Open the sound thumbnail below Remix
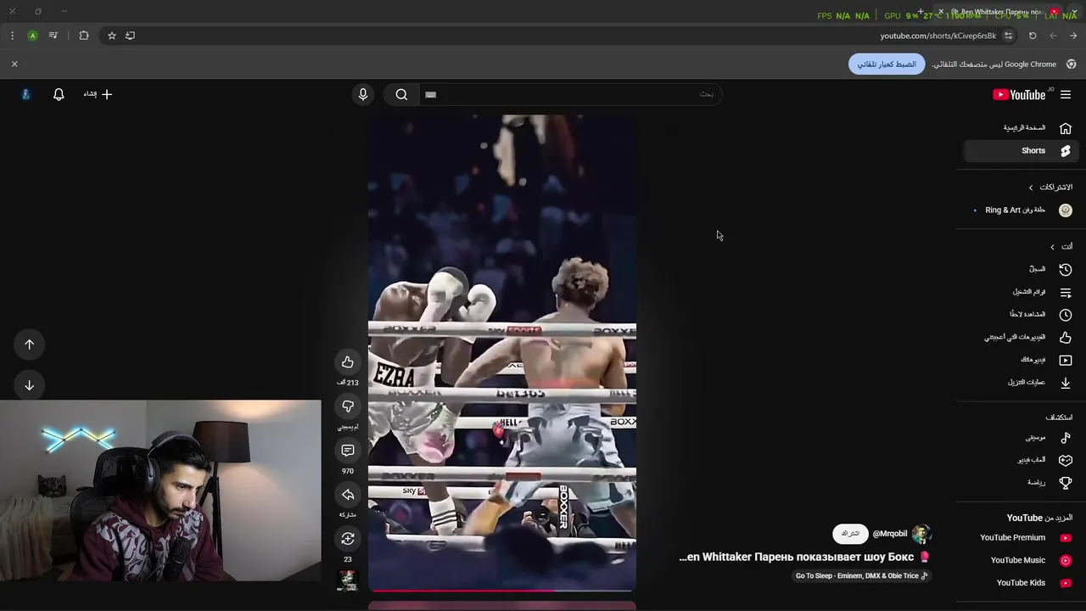This screenshot has width=1086, height=611. 348,580
